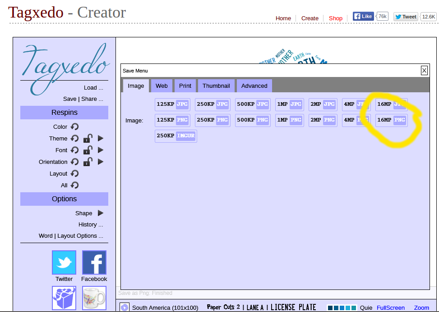Open the Print tab

tap(185, 86)
